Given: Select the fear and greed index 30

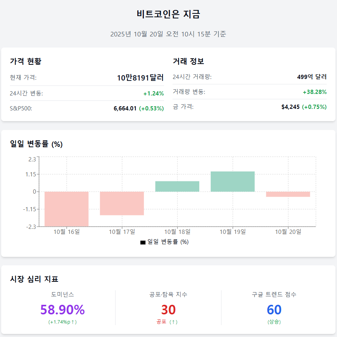Looking at the screenshot, I should point(168,309).
